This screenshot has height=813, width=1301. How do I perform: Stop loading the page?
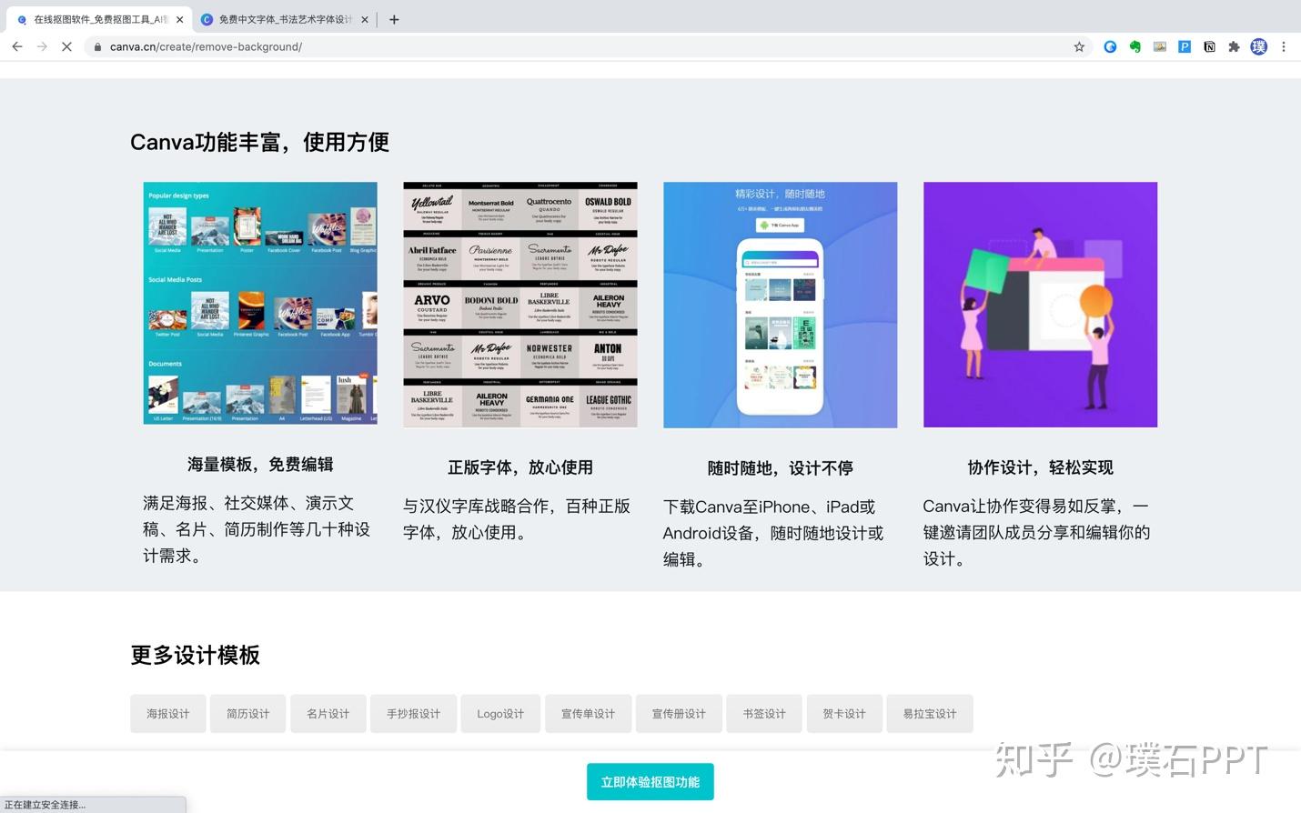click(66, 46)
